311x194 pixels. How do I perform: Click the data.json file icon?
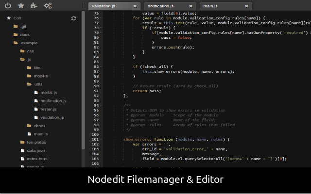[x=23, y=150]
